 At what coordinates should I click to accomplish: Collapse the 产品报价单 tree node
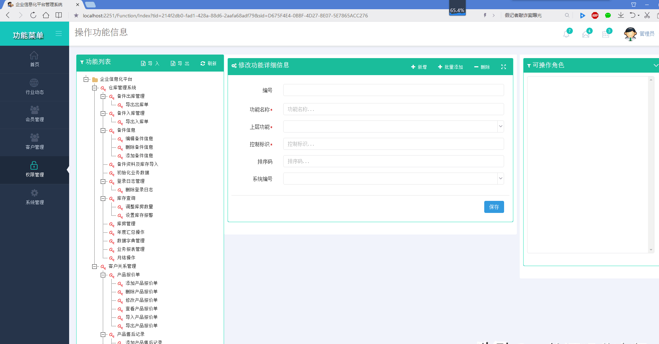click(103, 275)
